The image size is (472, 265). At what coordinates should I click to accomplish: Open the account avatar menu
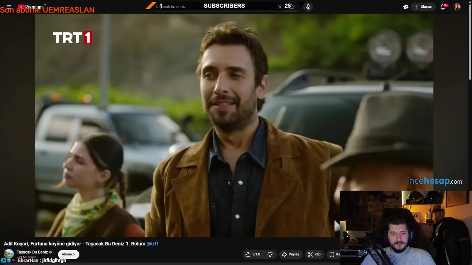tap(457, 7)
